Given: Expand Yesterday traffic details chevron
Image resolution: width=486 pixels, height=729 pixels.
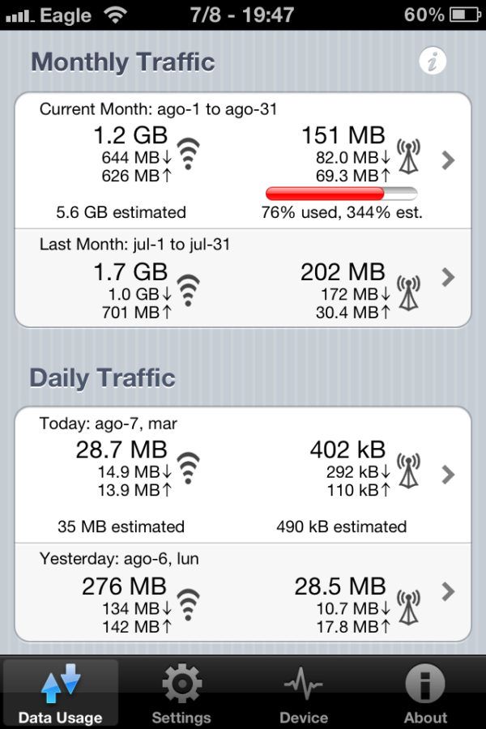Looking at the screenshot, I should tap(448, 592).
